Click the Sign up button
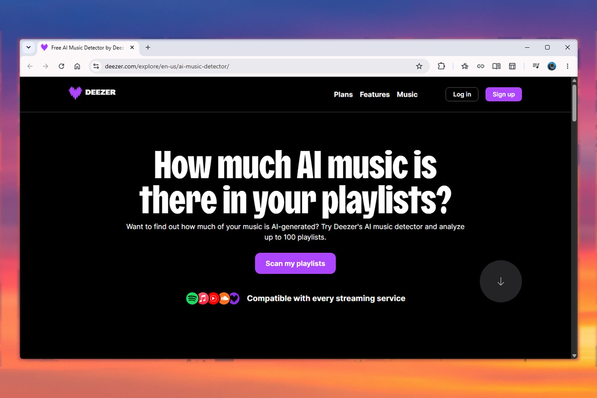The height and width of the screenshot is (398, 597). [x=504, y=94]
